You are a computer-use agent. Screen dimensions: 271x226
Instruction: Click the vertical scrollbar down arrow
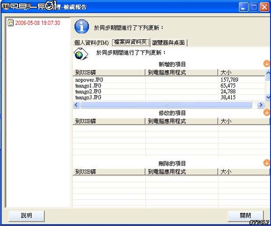pos(268,97)
